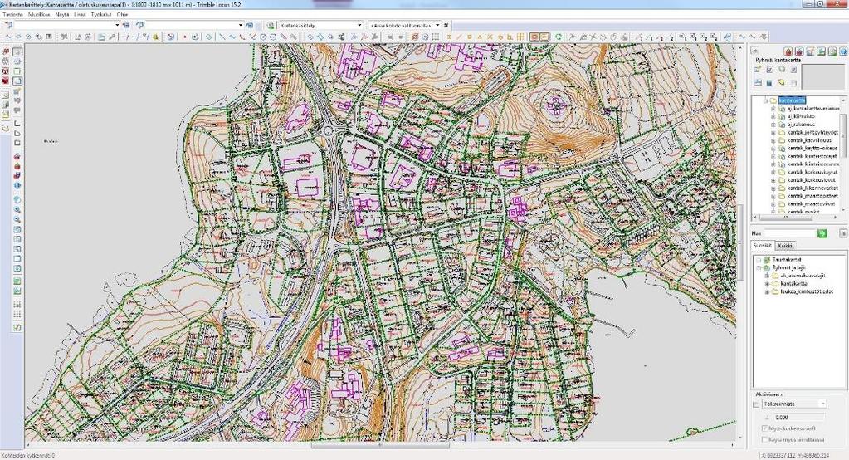
Task: Select the curved polyline drawing tool
Action: [x=232, y=37]
